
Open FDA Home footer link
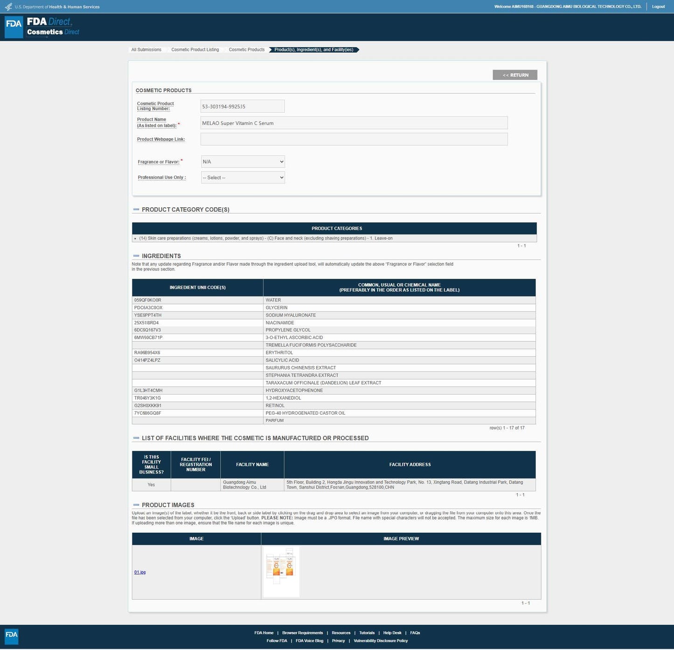pos(264,633)
